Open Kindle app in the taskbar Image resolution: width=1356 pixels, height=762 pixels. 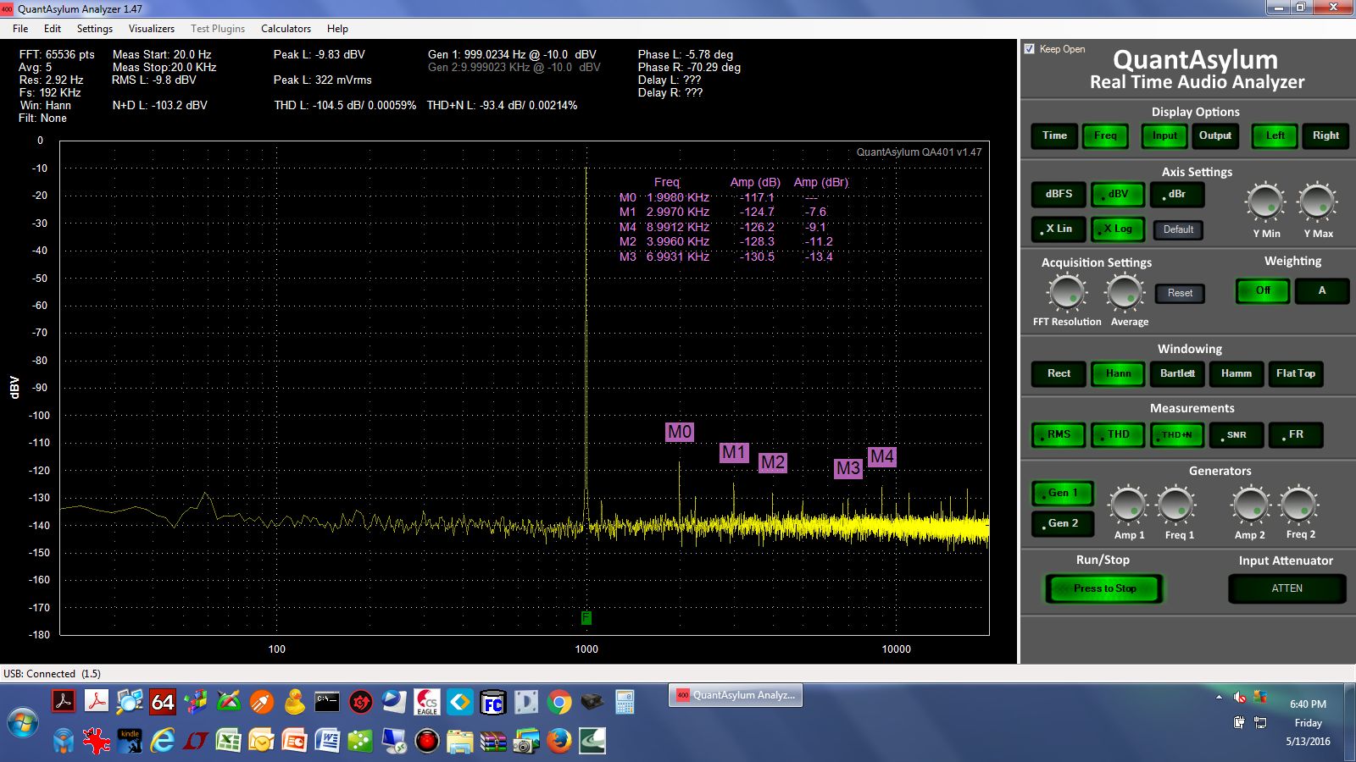pyautogui.click(x=130, y=742)
